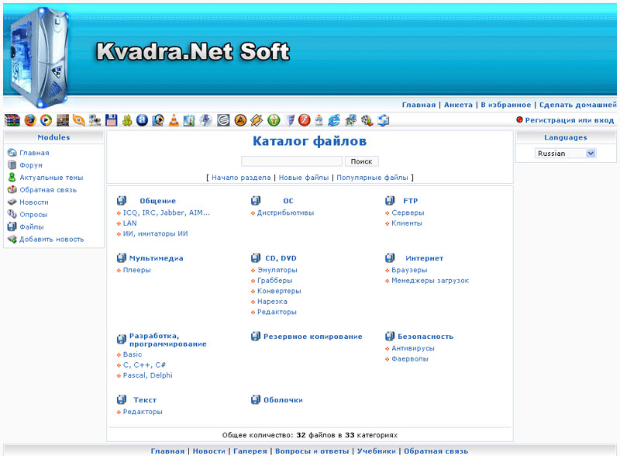
Task: Open Браузеры subcategory under Интернет
Action: tap(409, 270)
